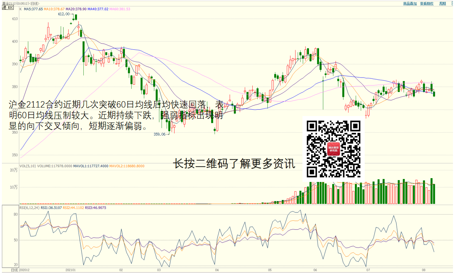
Task: Open the 查看期权 options link
Action: click(427, 3)
